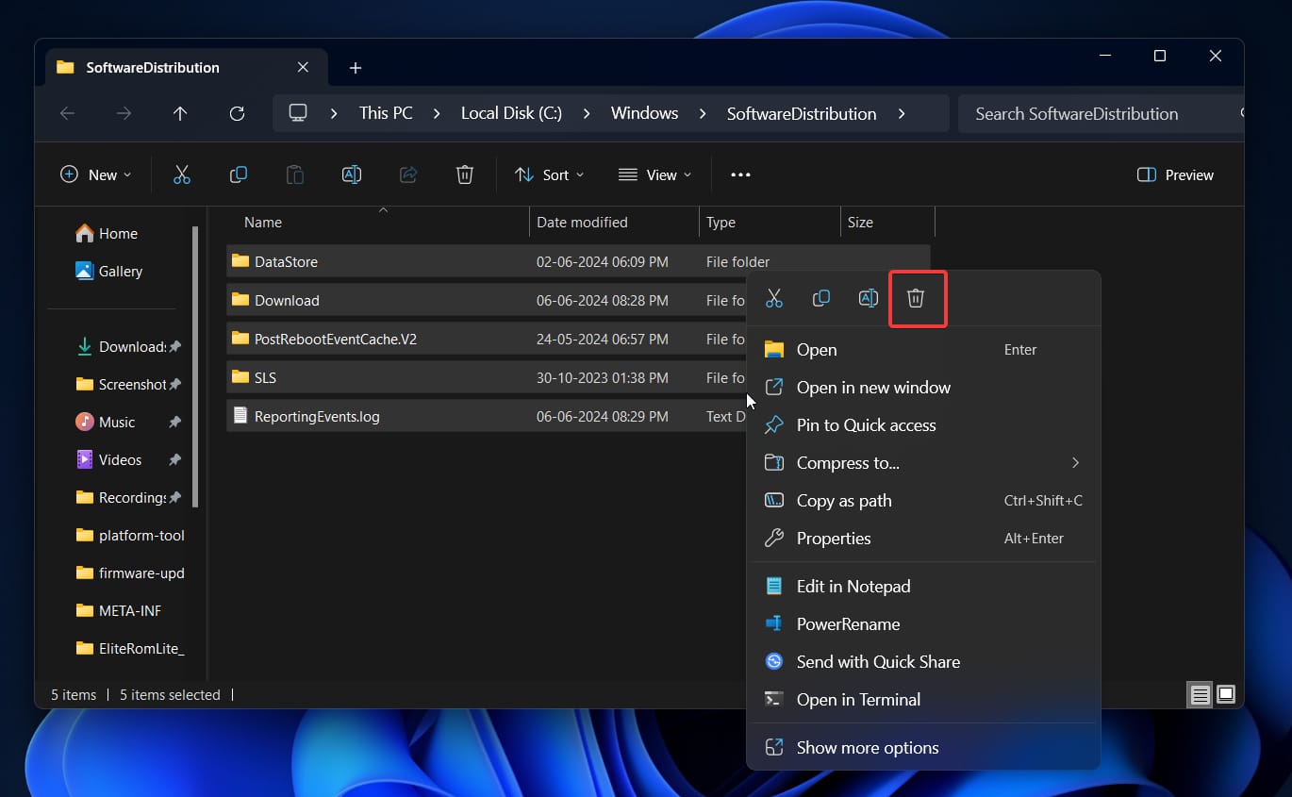Open the See more ellipsis menu

(x=740, y=174)
